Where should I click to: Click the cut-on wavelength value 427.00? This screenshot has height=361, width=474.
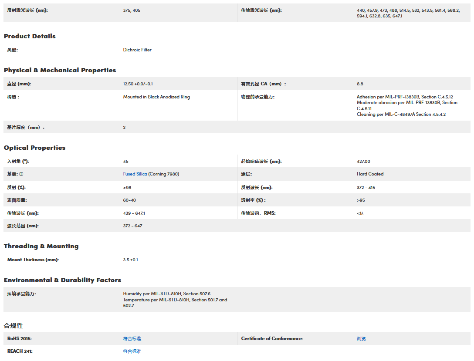[363, 162]
